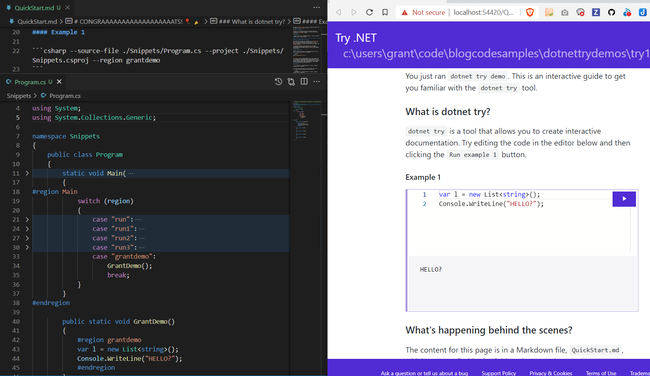Viewport: 650px width, 376px height.
Task: Open the Brave Shields lion icon
Action: 530,12
